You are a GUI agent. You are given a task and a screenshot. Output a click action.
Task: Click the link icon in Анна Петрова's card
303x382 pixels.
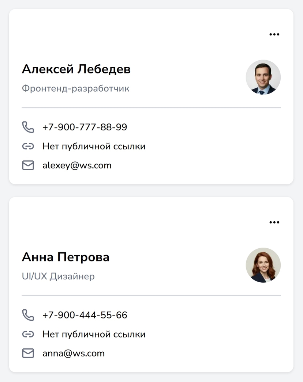[x=28, y=334]
